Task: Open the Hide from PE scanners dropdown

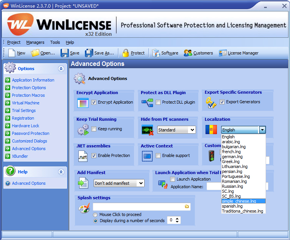Action: pyautogui.click(x=192, y=130)
